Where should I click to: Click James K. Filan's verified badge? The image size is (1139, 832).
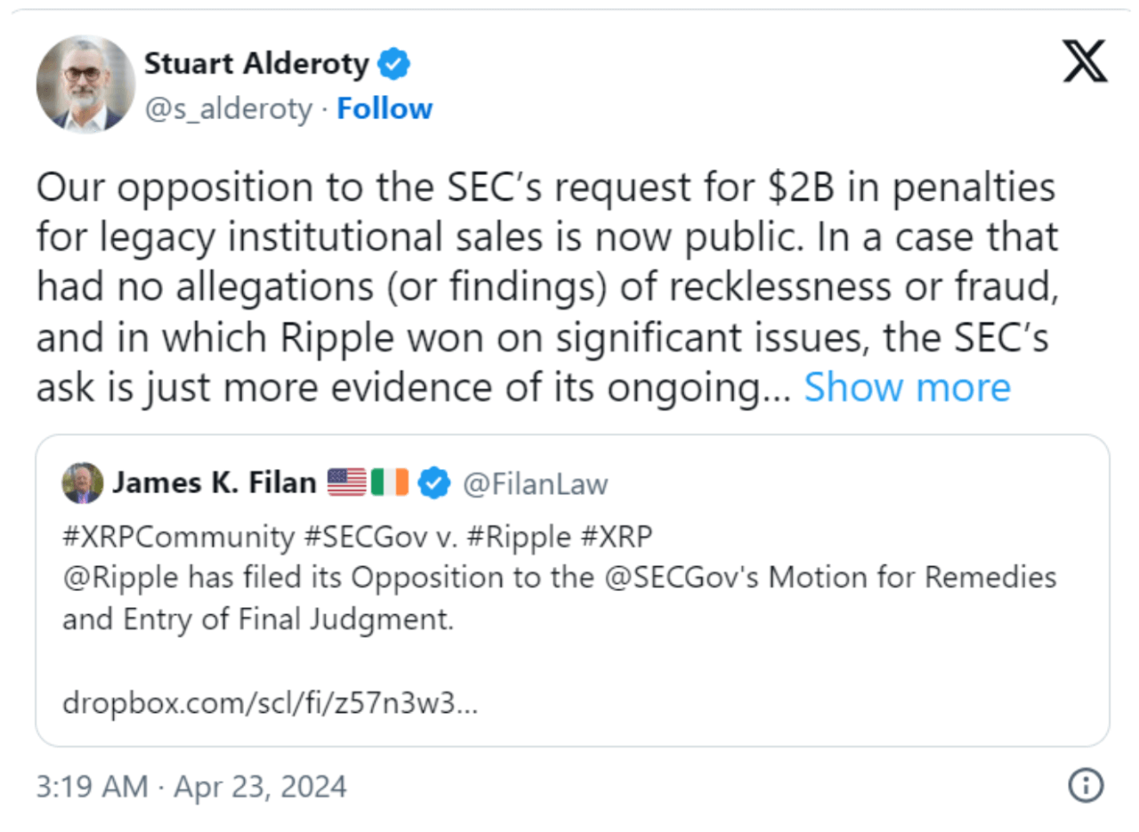click(x=434, y=483)
